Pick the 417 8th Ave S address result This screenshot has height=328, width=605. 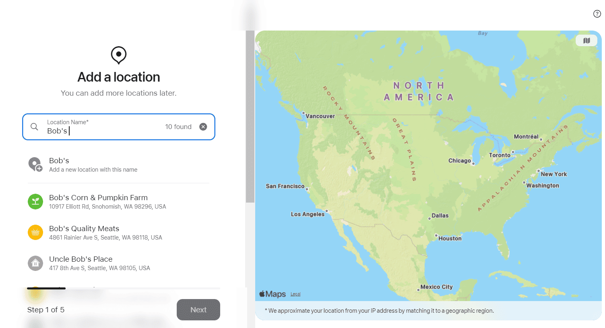tap(99, 268)
